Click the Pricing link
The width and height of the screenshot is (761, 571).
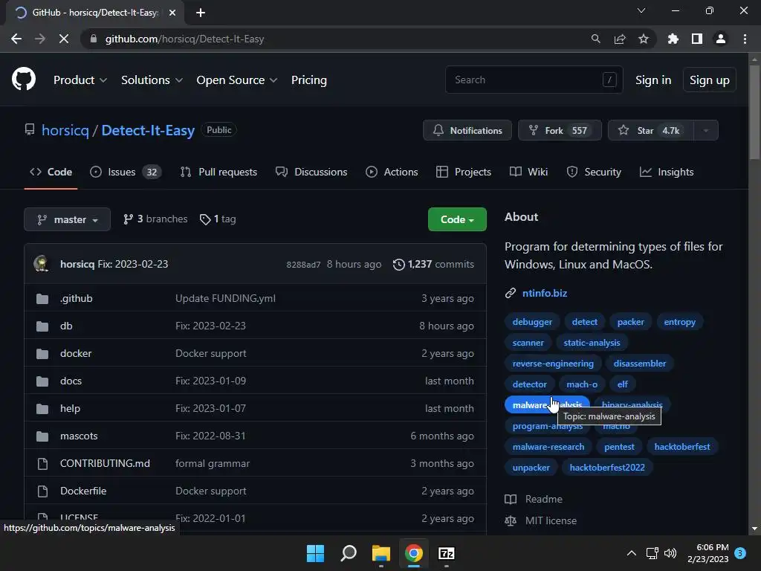coord(308,80)
